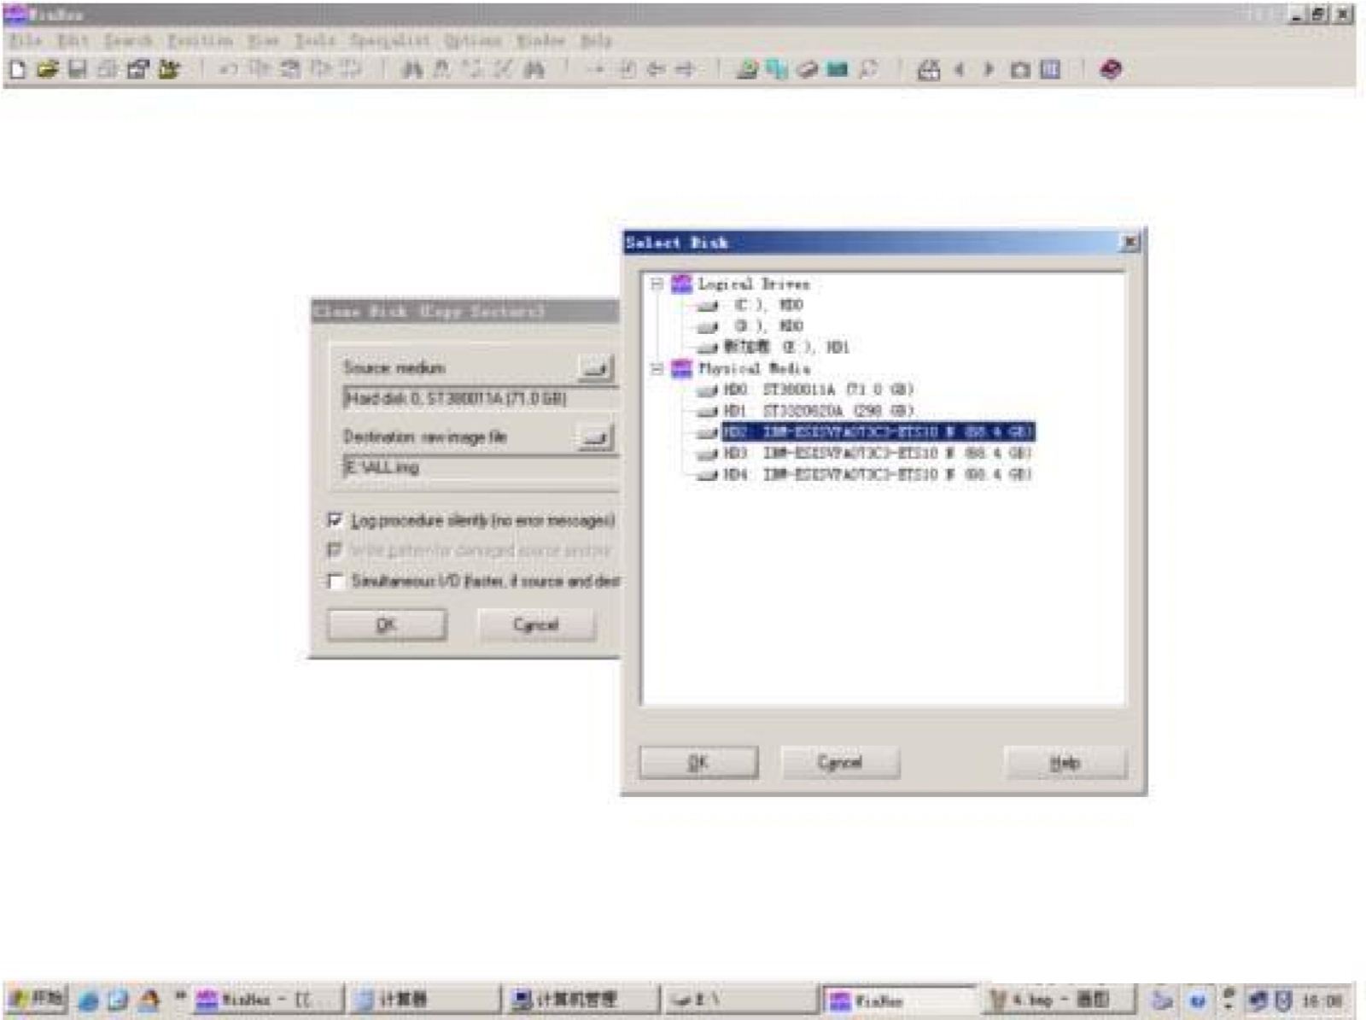Click the binoculars Find Text icon

tap(412, 70)
